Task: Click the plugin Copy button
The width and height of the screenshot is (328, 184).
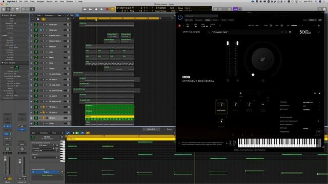Action: point(208,20)
